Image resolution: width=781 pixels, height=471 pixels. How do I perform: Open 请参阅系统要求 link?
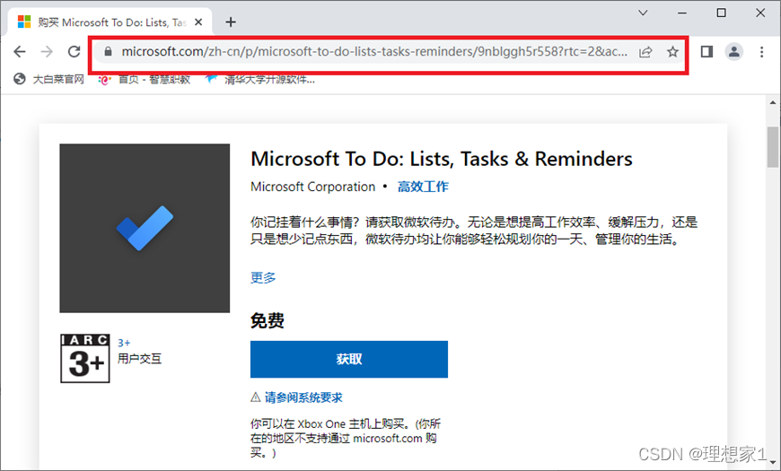click(303, 397)
